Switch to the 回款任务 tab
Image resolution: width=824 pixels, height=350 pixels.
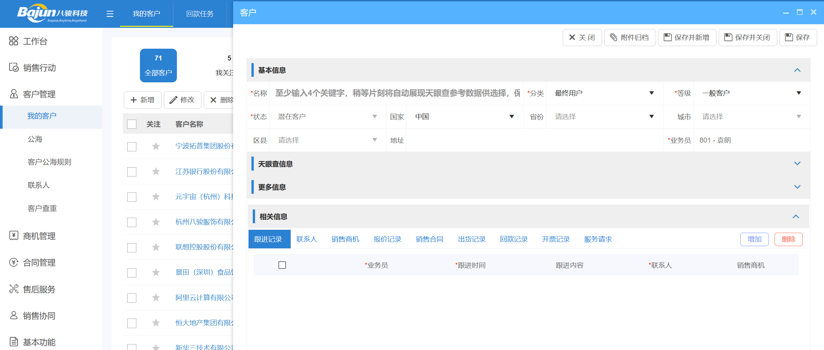[200, 14]
